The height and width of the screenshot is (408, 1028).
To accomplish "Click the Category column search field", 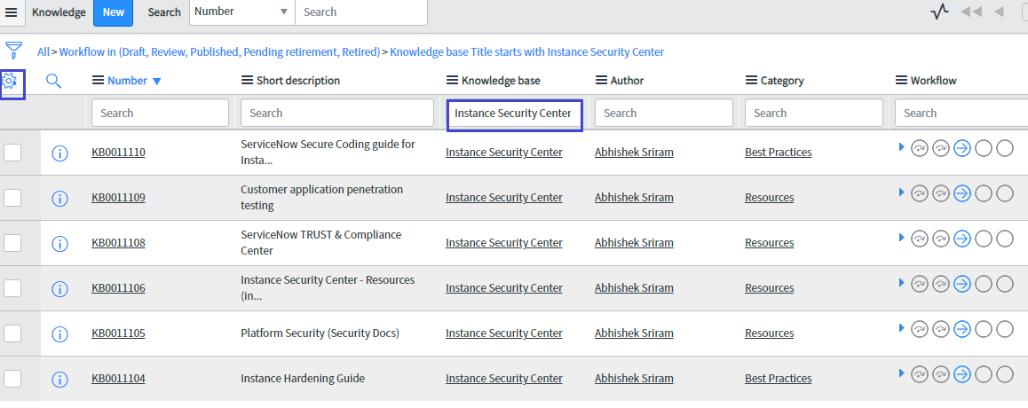I will 814,113.
